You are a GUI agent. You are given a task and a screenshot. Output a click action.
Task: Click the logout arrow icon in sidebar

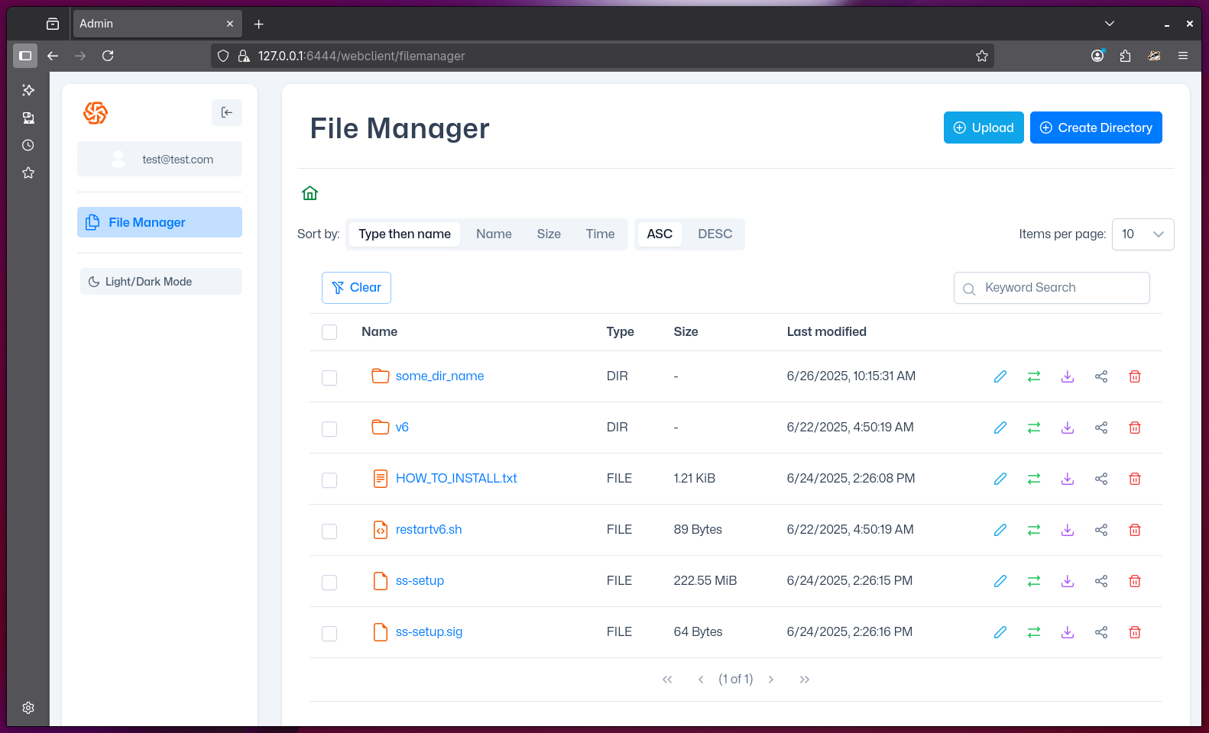tap(227, 112)
